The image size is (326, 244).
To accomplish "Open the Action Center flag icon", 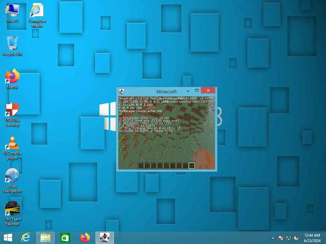I will click(x=281, y=238).
